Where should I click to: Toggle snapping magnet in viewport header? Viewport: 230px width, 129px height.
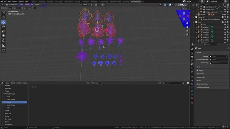[96, 5]
